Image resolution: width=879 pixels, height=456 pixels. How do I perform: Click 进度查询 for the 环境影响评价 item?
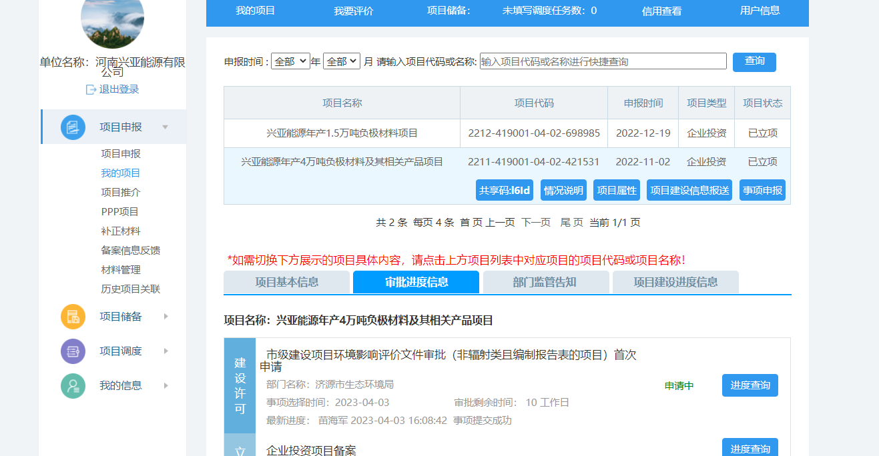click(x=750, y=385)
